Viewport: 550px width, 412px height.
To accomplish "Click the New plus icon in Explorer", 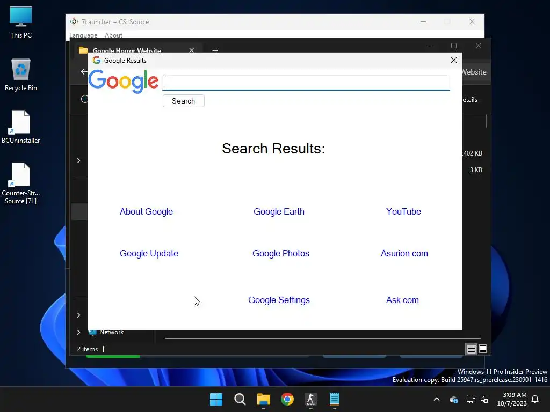I will point(84,99).
